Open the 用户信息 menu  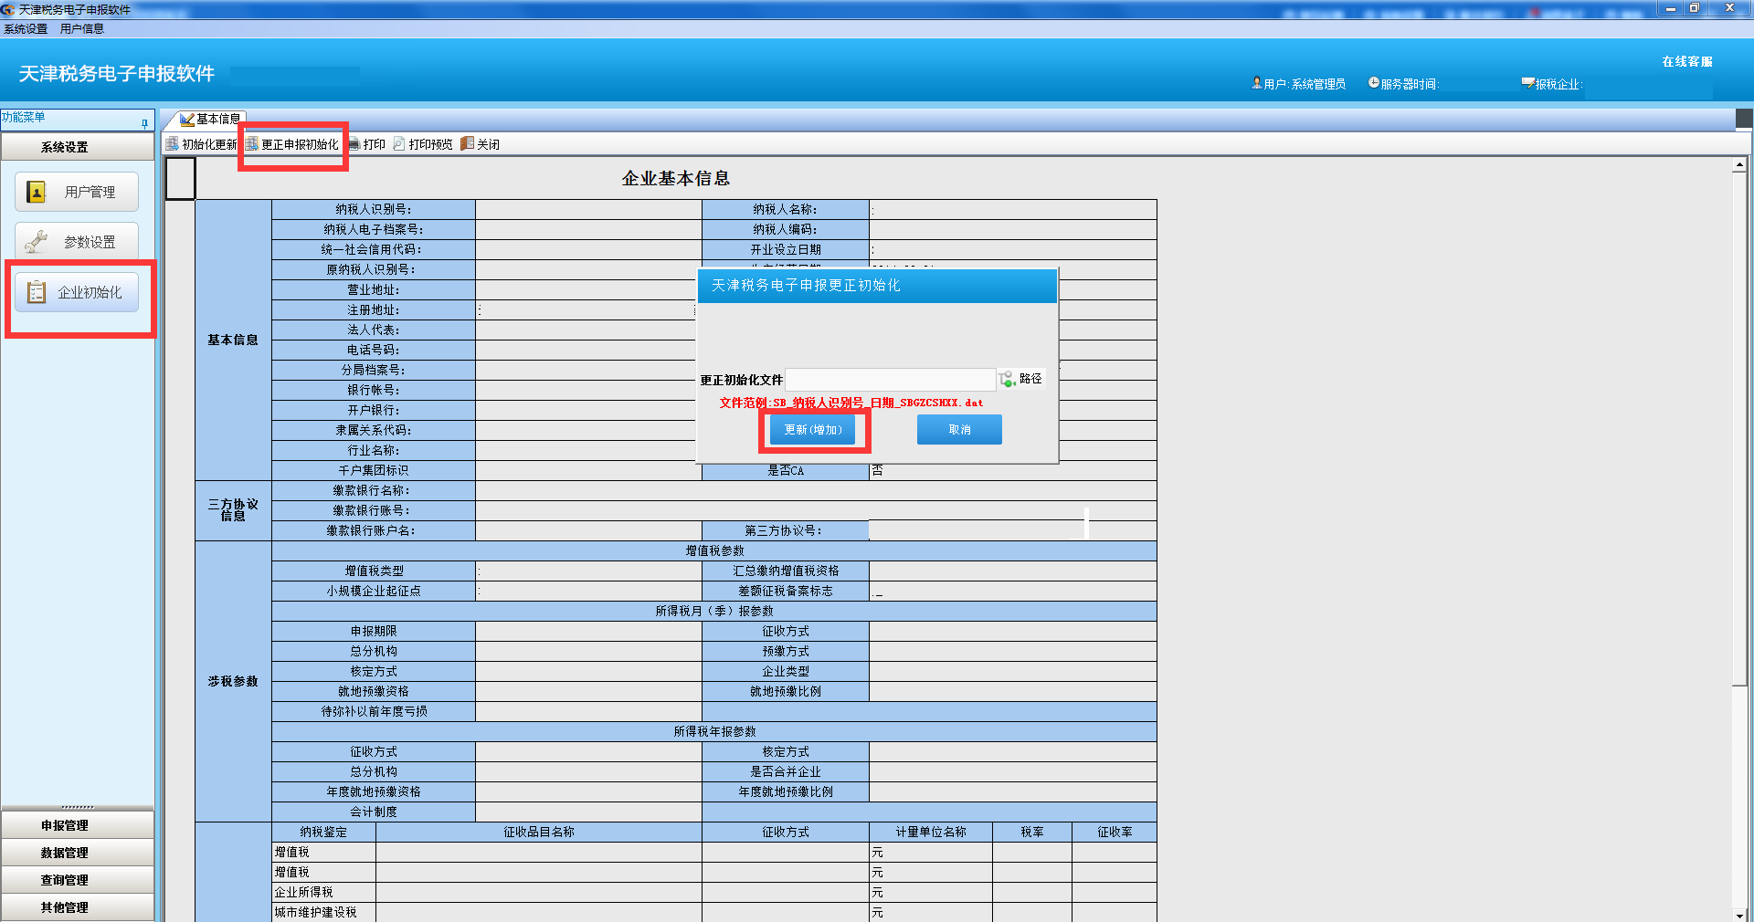(82, 29)
